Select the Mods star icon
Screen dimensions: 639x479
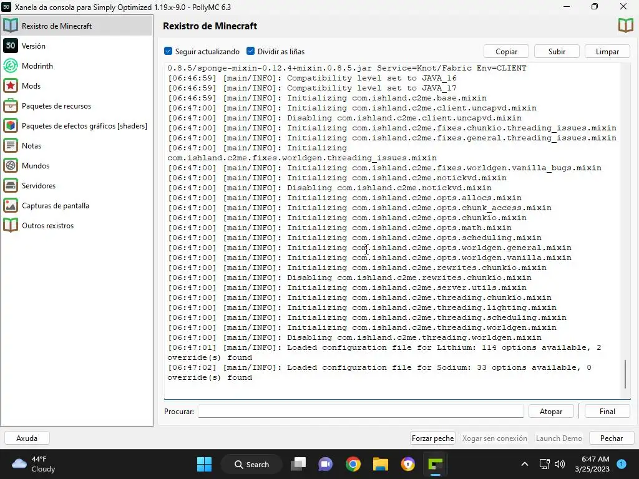coord(11,85)
